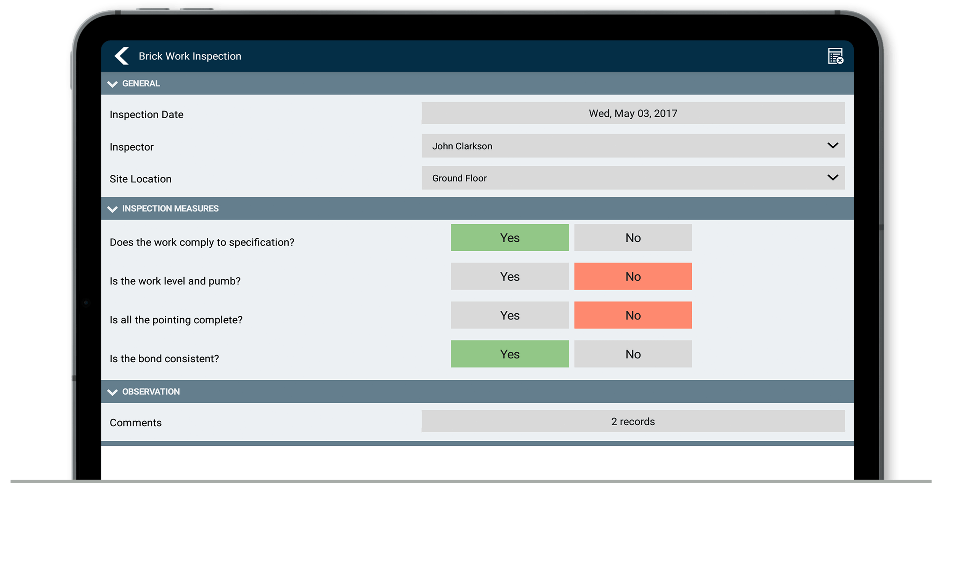
Task: Click No on the pointing complete question
Action: click(633, 315)
